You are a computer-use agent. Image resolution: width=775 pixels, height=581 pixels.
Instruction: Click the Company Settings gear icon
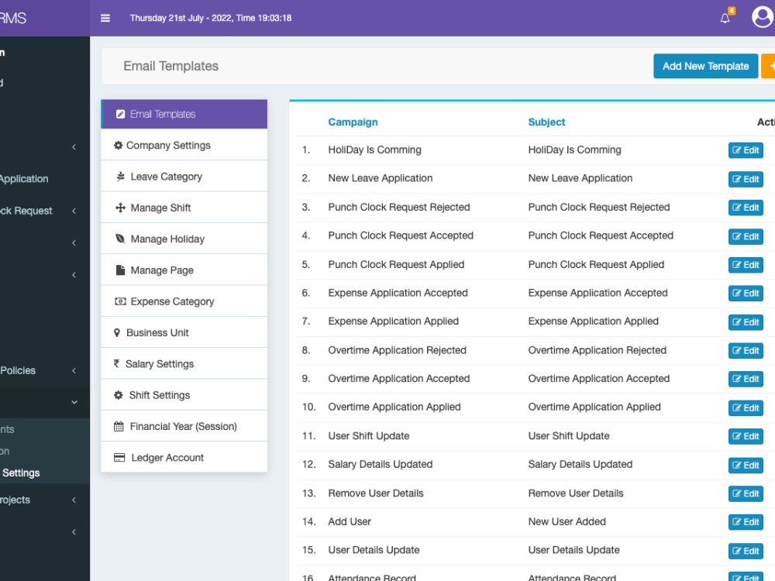point(118,146)
